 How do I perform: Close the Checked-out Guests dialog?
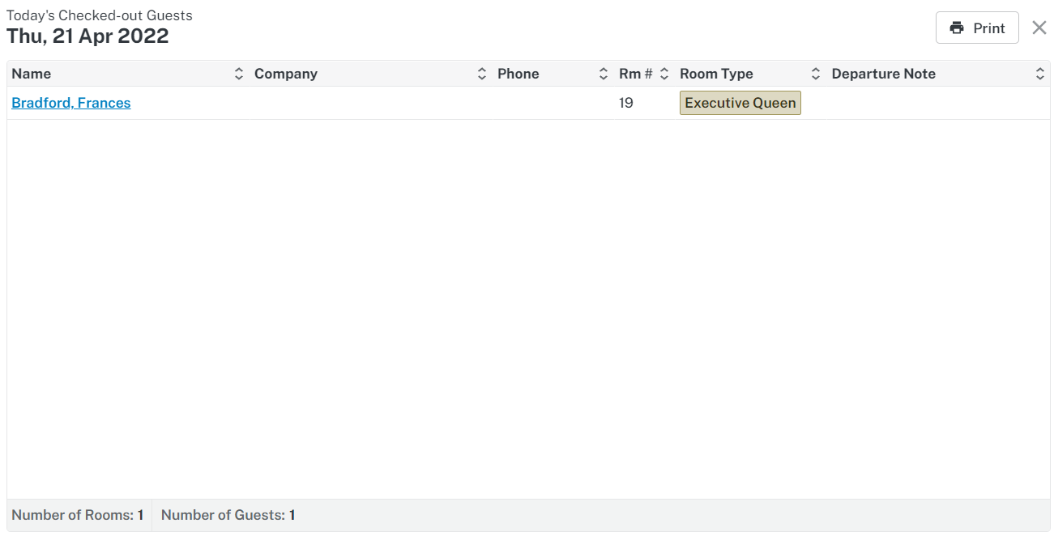pos(1039,28)
